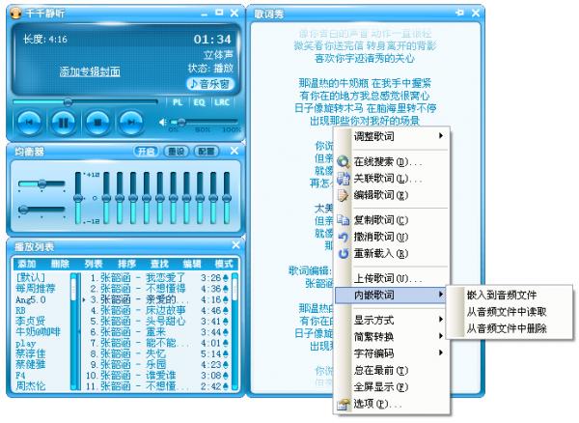This screenshot has width=579, height=423.
Task: Open the 添加 playlist menu
Action: 27,264
